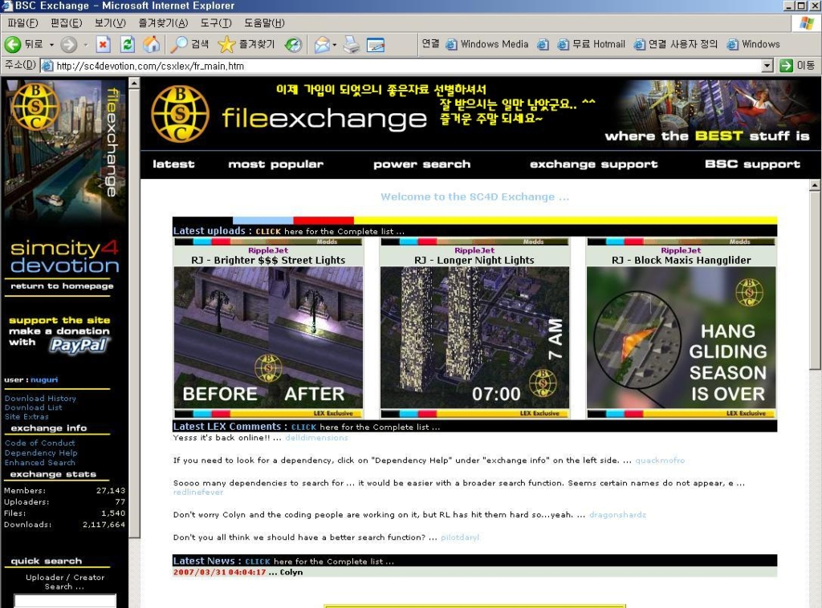The width and height of the screenshot is (822, 608).
Task: Open the 편집(E) menu
Action: click(x=67, y=23)
